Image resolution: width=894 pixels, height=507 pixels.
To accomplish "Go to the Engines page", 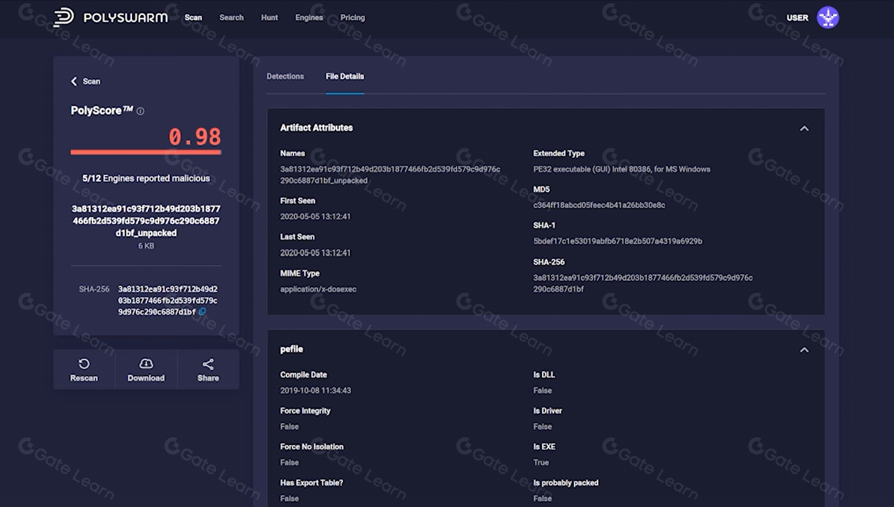I will pos(309,18).
